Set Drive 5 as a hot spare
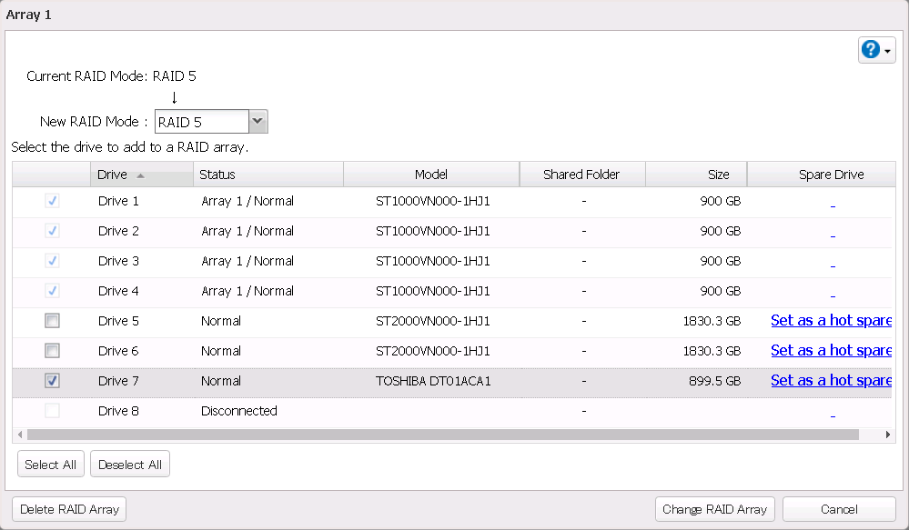The width and height of the screenshot is (909, 530). [x=830, y=321]
